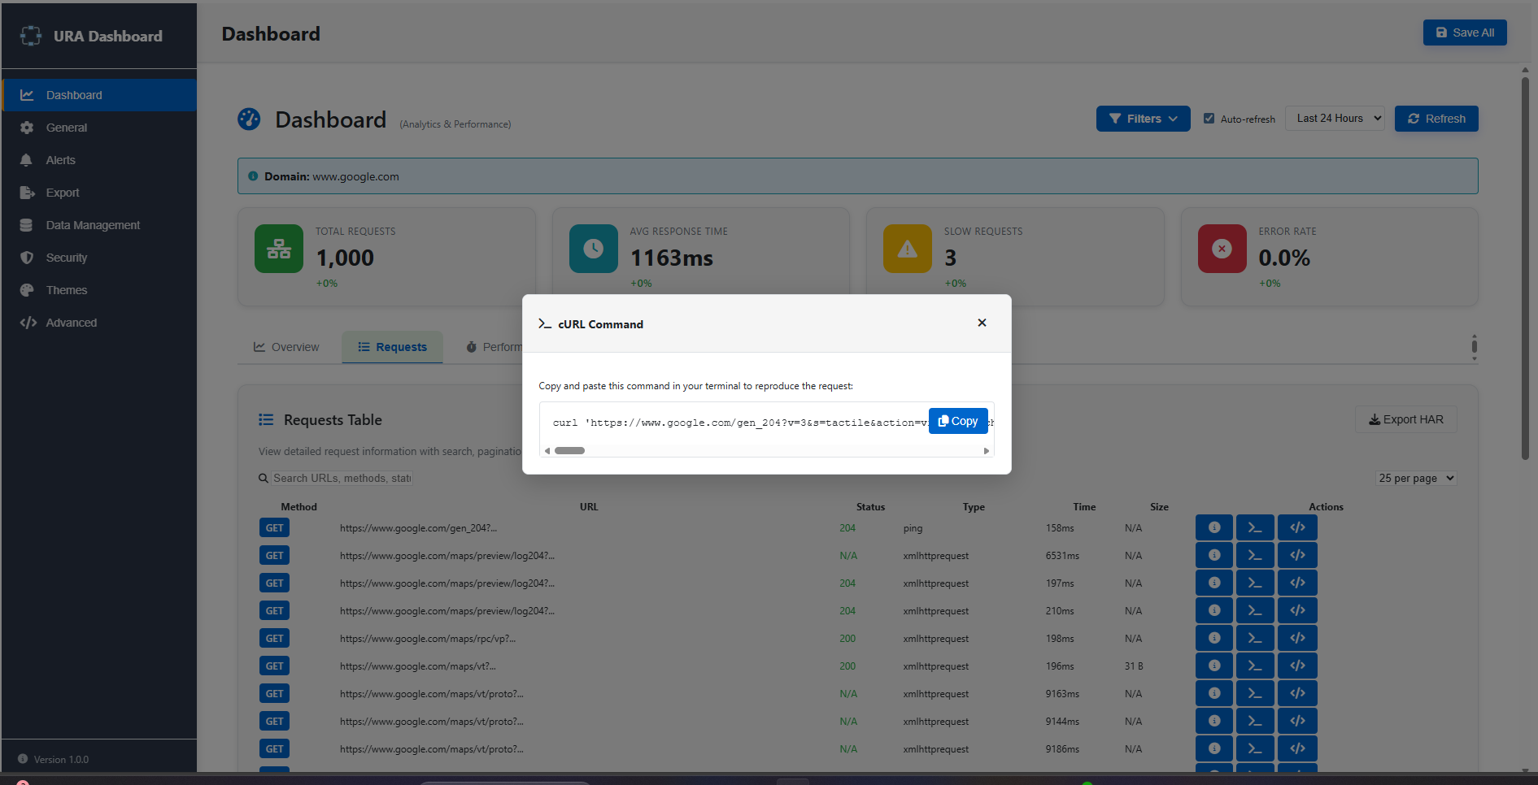The height and width of the screenshot is (785, 1538).
Task: Open cURL command icon for the 6531ms request
Action: tap(1254, 555)
